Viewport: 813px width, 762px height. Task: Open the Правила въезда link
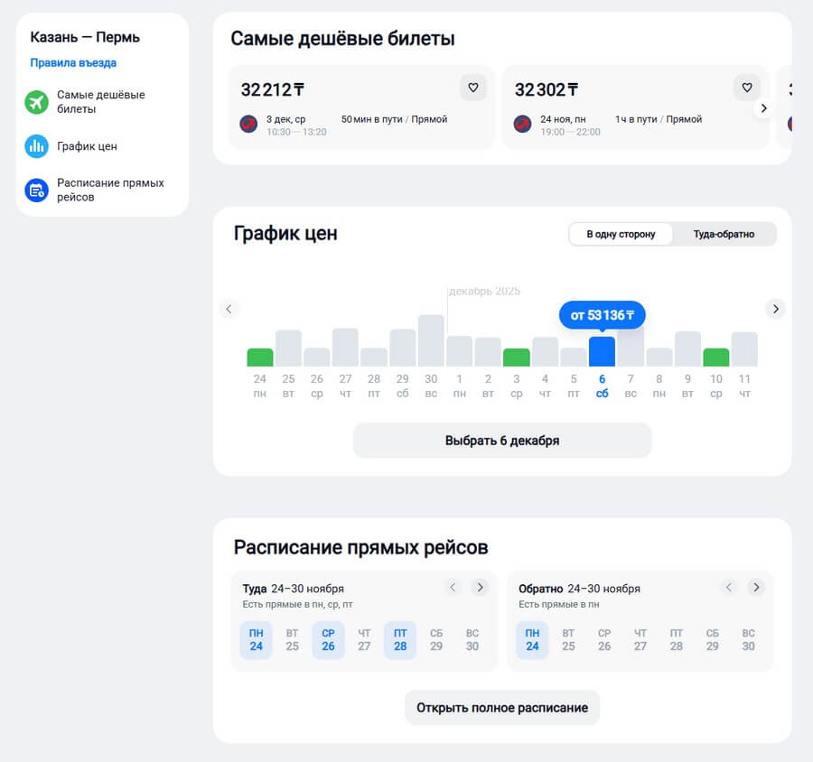click(73, 62)
